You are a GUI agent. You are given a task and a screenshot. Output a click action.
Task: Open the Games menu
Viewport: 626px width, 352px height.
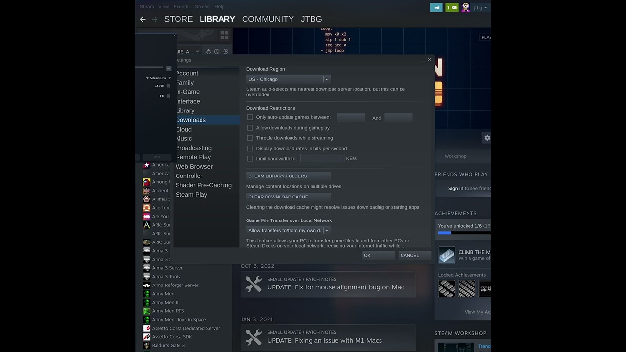(x=202, y=6)
